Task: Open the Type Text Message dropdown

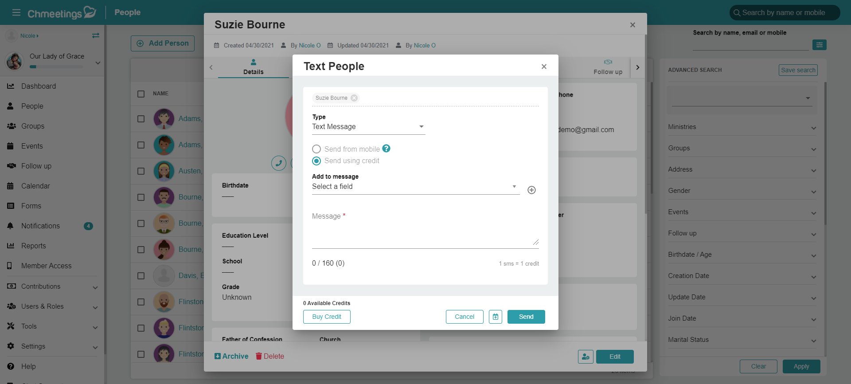Action: point(368,127)
